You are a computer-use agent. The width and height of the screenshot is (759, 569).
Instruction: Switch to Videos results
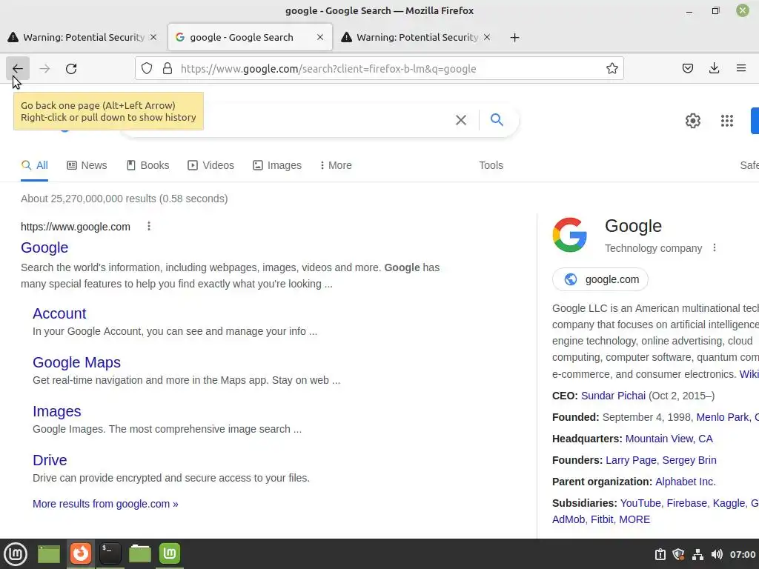tap(211, 165)
